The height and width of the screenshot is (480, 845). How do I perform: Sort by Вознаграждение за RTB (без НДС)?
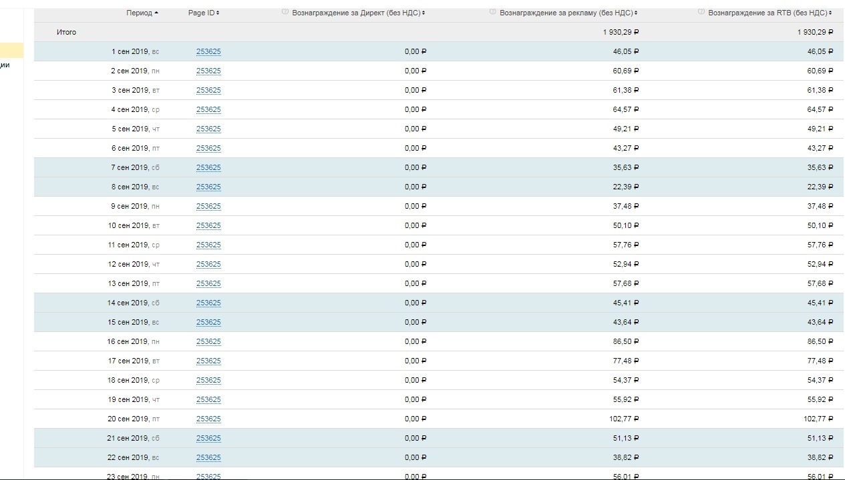(771, 13)
